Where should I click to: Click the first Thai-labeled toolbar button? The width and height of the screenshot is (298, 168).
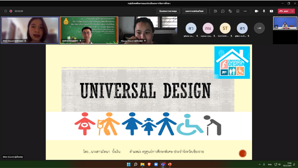pos(168,11)
